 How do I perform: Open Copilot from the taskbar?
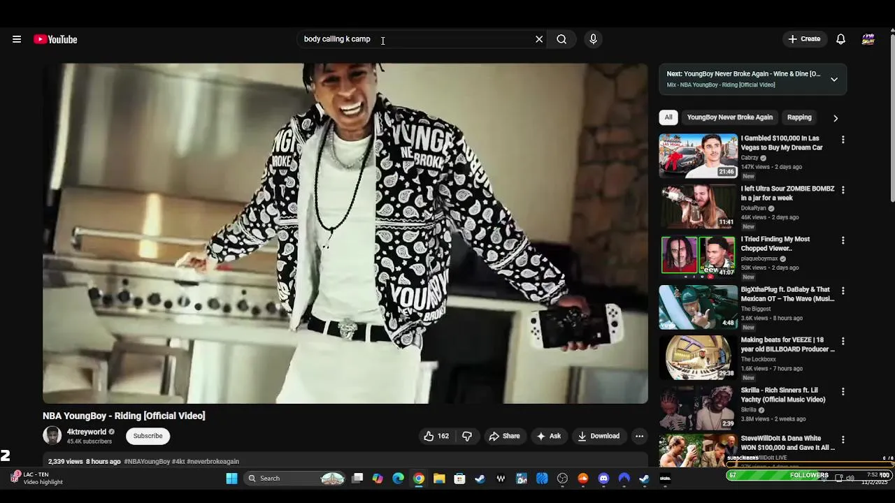pos(378,479)
